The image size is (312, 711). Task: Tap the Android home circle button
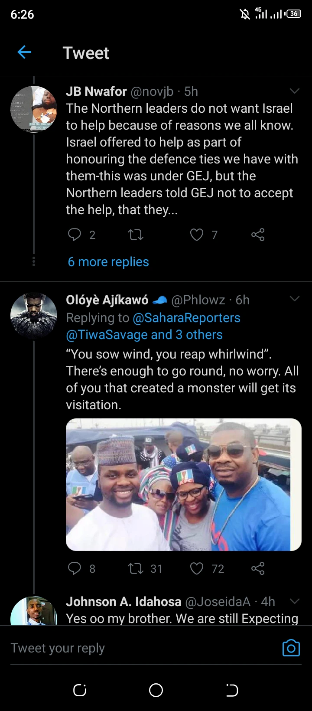(x=156, y=690)
